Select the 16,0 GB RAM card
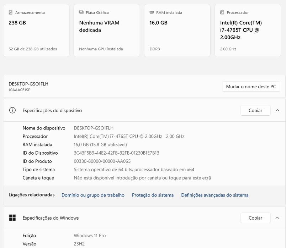The height and width of the screenshot is (248, 286). (x=177, y=31)
